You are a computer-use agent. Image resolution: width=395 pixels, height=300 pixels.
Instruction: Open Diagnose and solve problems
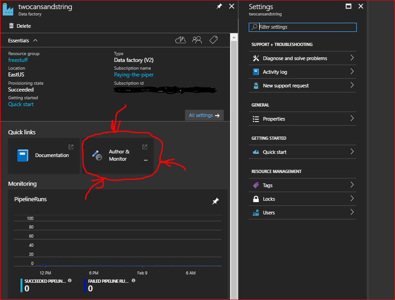tap(303, 58)
